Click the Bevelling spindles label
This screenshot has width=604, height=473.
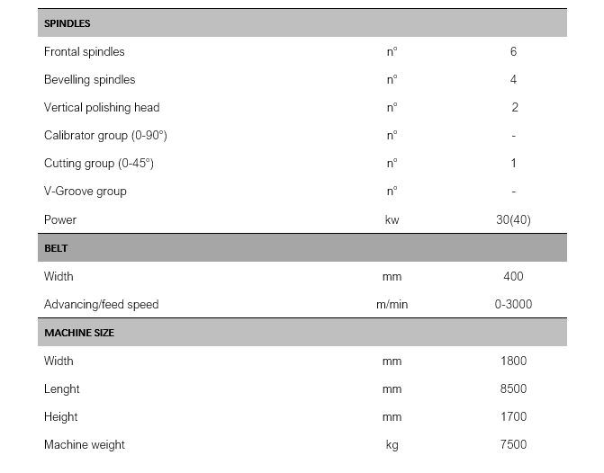[x=91, y=79]
